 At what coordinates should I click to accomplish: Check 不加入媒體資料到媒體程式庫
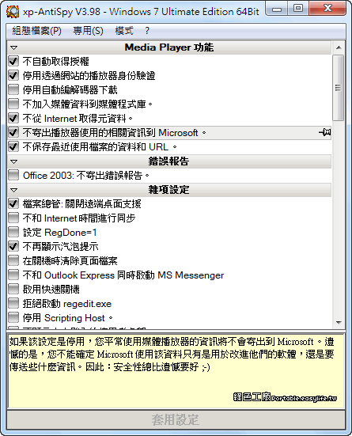13,104
